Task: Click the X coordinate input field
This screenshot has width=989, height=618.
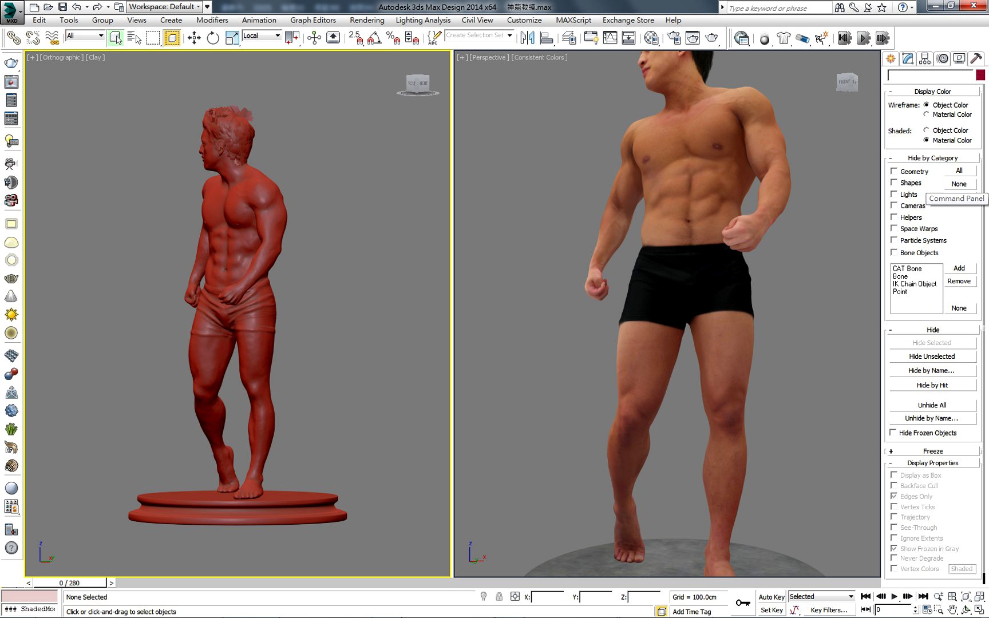Action: [x=548, y=597]
